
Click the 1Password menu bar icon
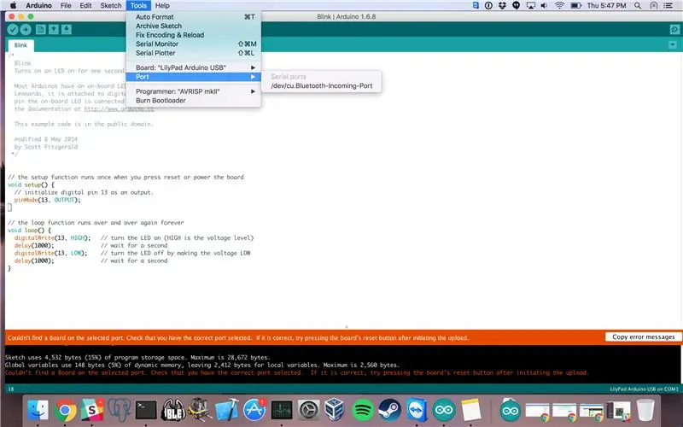pyautogui.click(x=488, y=5)
